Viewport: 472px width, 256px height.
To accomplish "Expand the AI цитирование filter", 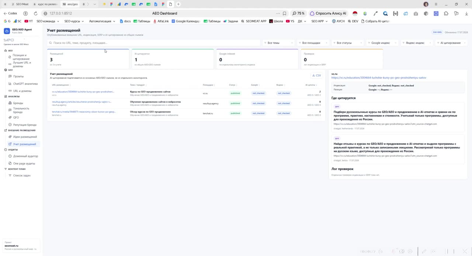I will (x=452, y=43).
